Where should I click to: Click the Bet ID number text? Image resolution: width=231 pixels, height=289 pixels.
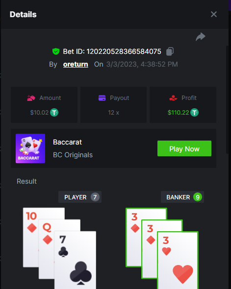click(x=124, y=51)
